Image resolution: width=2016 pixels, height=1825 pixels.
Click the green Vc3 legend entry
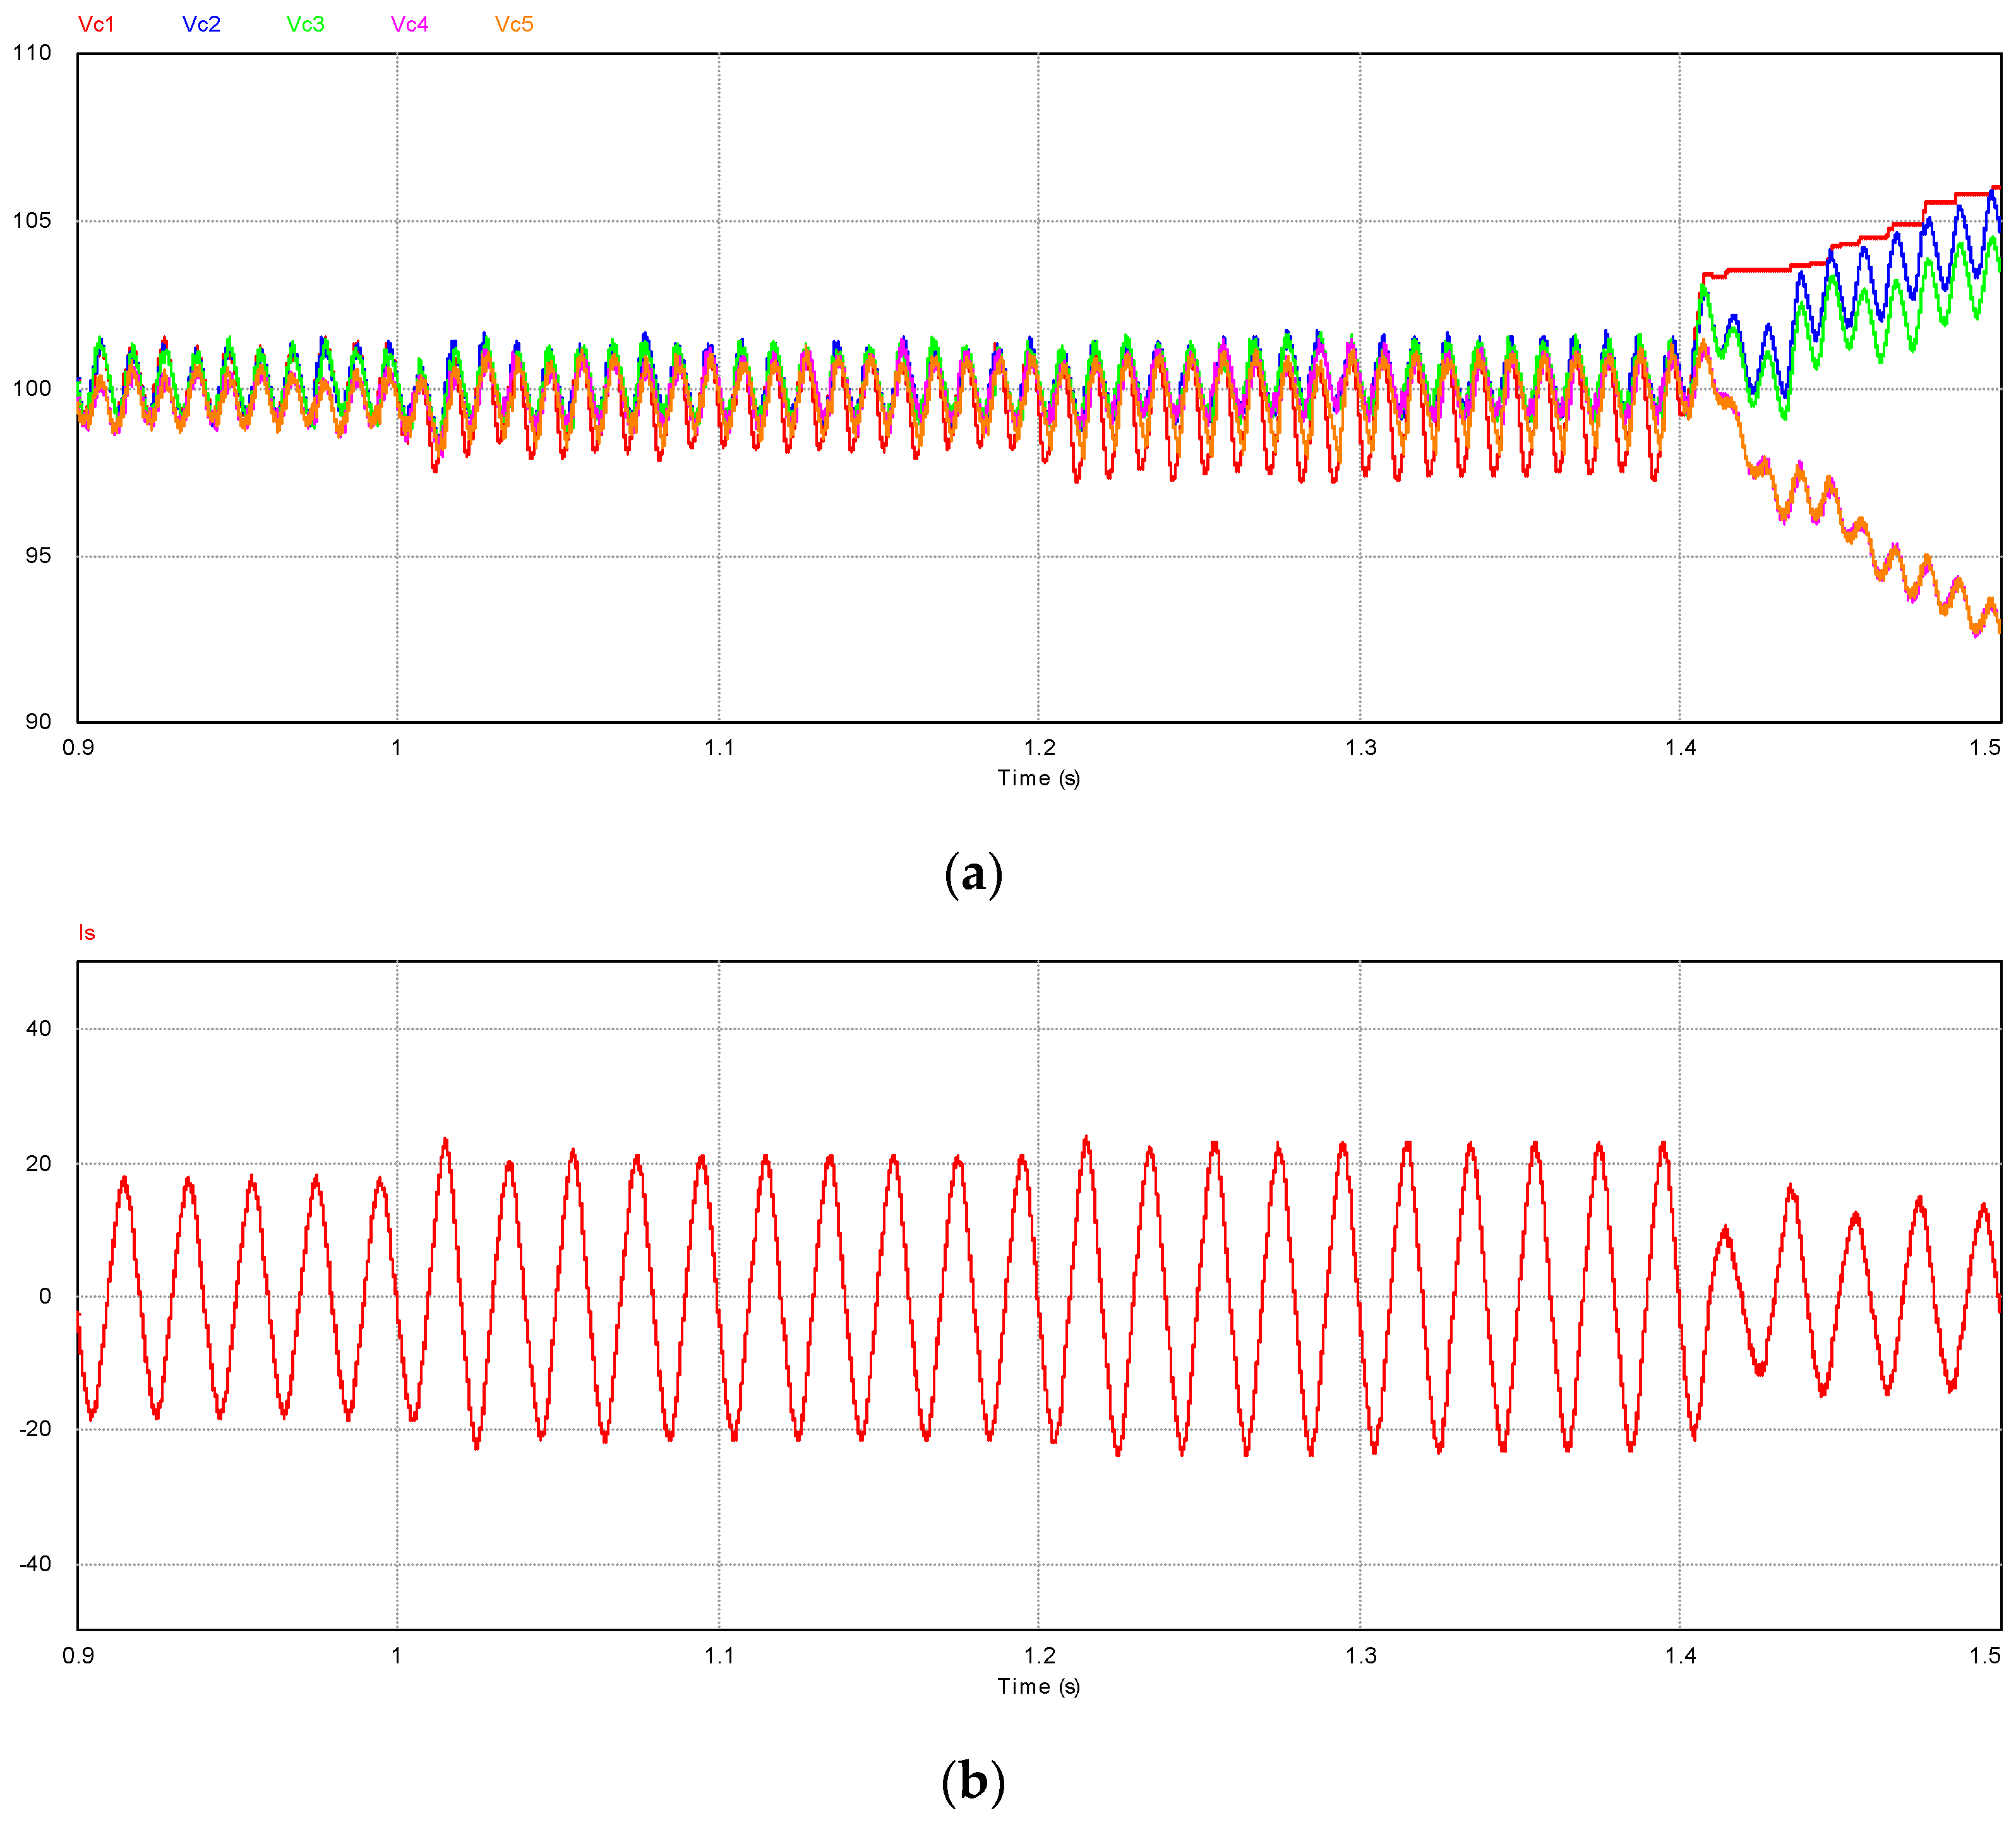click(305, 24)
